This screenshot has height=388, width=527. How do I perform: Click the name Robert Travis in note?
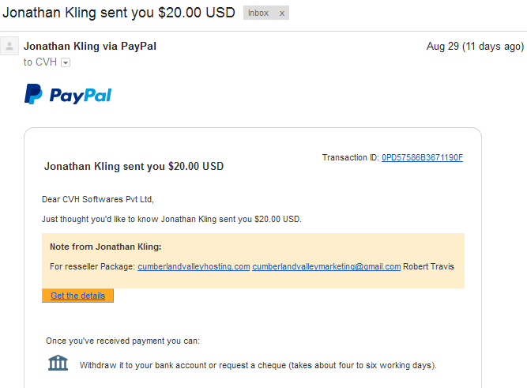[428, 266]
